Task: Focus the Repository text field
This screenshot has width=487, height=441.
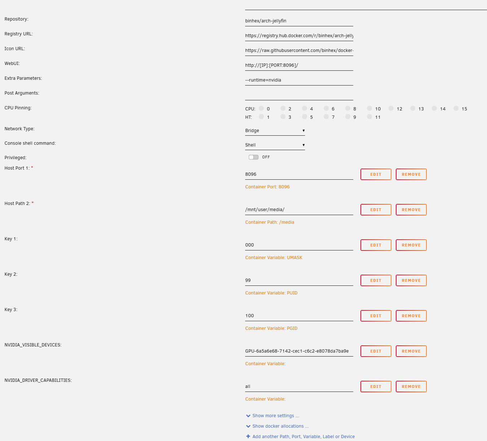Action: pos(299,21)
